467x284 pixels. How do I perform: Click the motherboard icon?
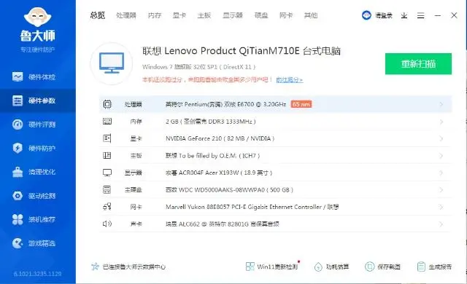pos(107,155)
